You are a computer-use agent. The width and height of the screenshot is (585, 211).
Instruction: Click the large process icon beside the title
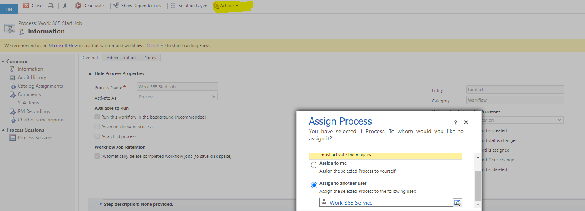(10, 28)
